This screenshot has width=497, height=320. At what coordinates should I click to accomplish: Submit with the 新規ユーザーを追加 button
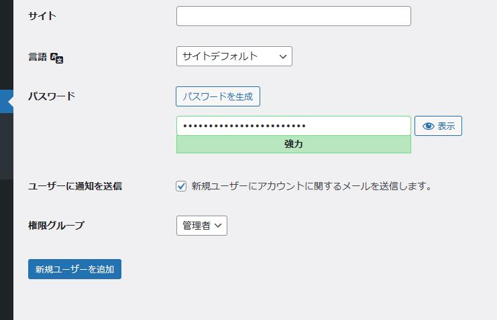(74, 269)
